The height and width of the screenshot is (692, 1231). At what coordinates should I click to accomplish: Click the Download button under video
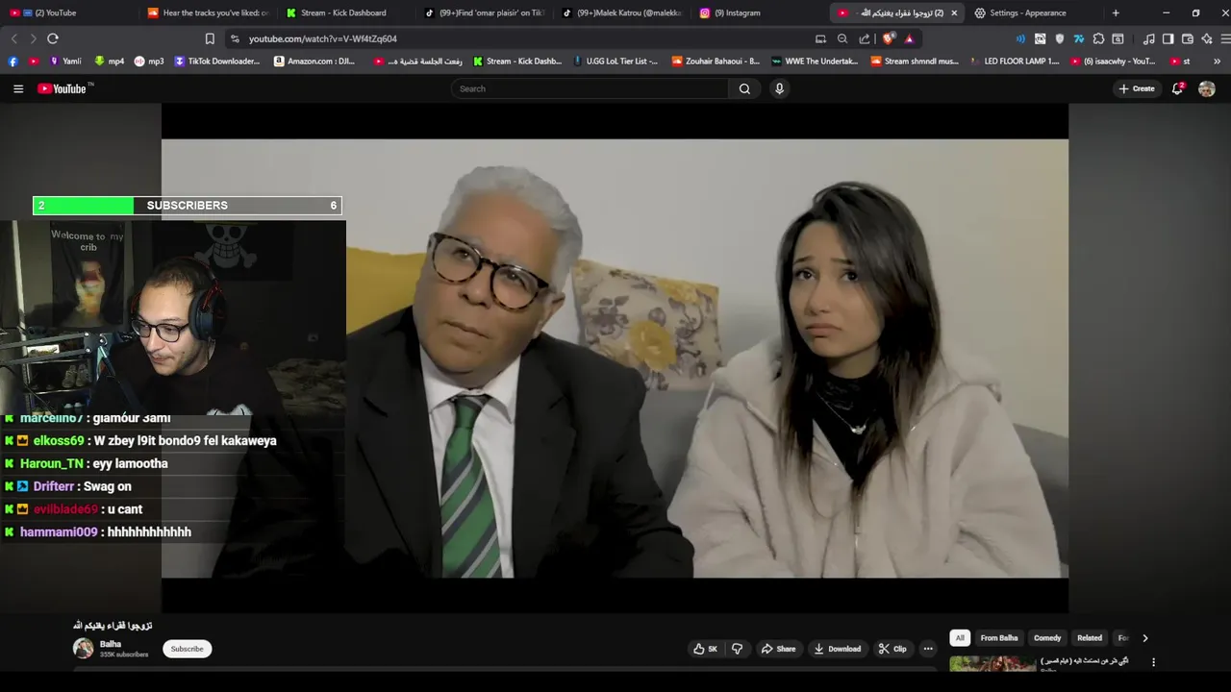coord(837,649)
